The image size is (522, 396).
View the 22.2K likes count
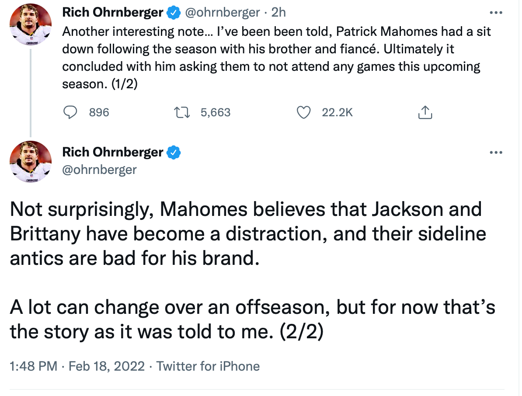(x=337, y=112)
